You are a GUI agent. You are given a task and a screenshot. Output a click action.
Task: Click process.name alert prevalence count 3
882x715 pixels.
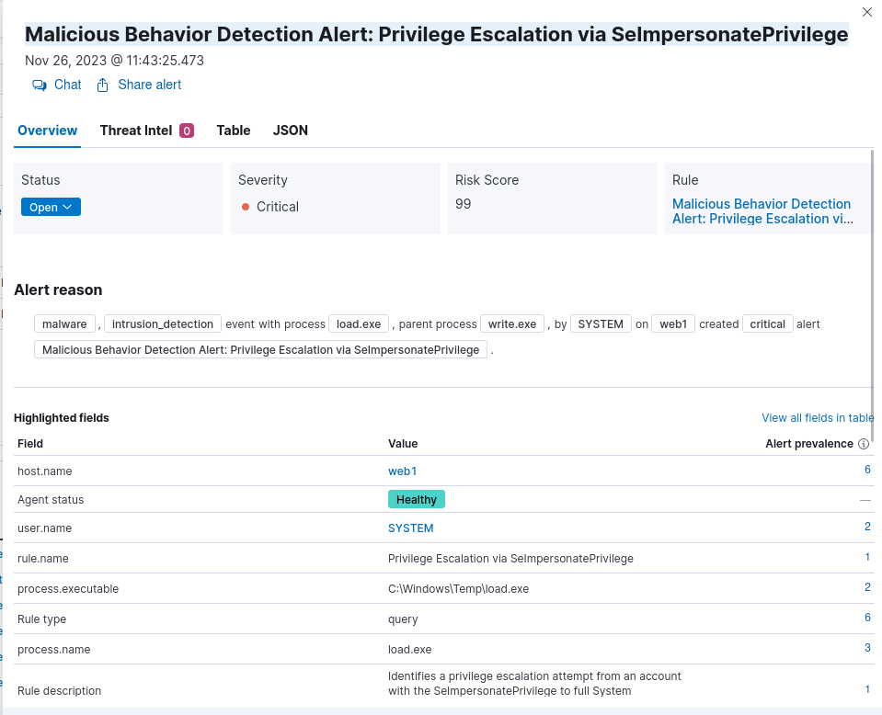point(866,649)
